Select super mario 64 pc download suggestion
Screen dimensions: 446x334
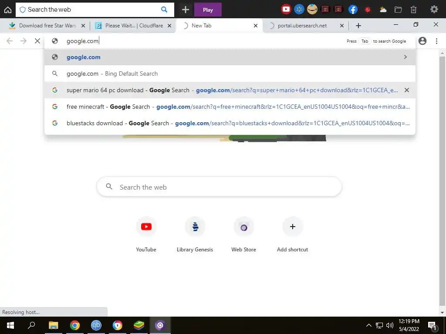click(230, 90)
